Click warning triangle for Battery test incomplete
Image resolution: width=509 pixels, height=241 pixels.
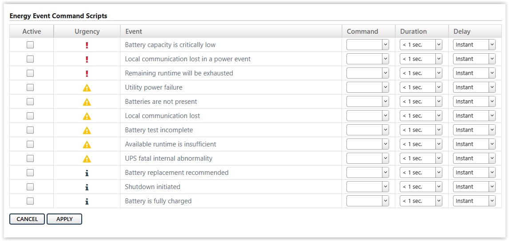[x=87, y=130]
